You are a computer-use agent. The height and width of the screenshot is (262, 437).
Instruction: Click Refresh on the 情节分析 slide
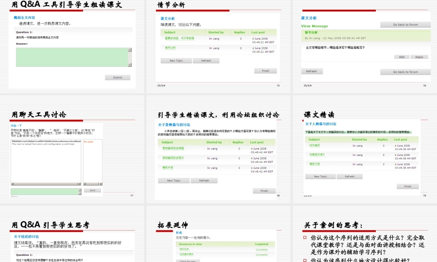206,60
